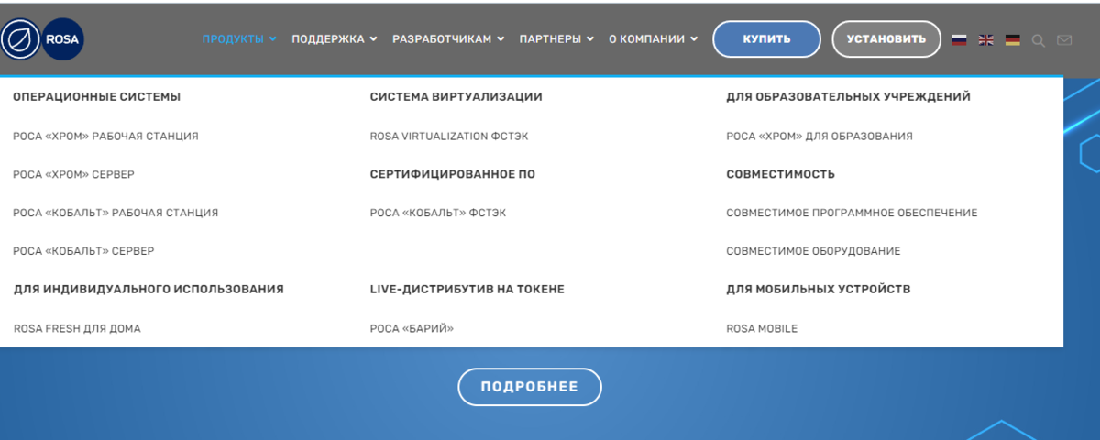This screenshot has width=1100, height=440.
Task: Select Совместимое программное обеспечение
Action: 852,213
